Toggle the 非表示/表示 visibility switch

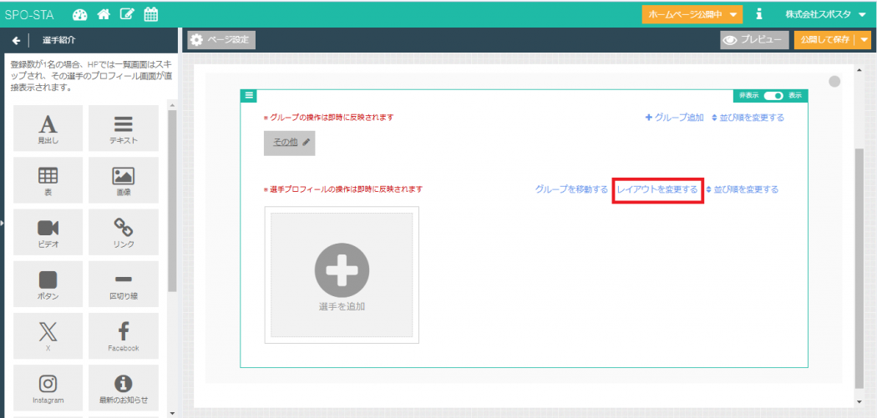tap(773, 96)
